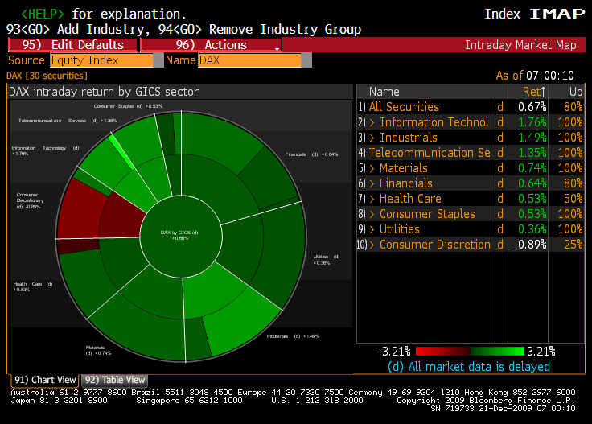Sort table by the Up column header

(575, 92)
